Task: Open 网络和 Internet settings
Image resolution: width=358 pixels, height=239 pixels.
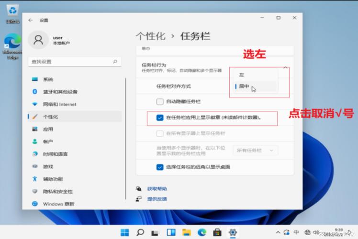Action: [x=75, y=104]
